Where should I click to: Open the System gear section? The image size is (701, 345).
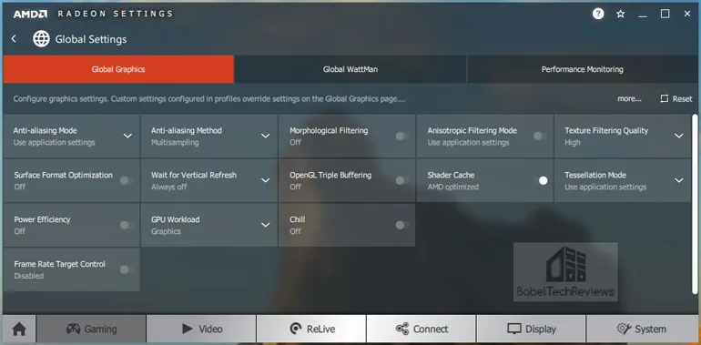tap(642, 330)
